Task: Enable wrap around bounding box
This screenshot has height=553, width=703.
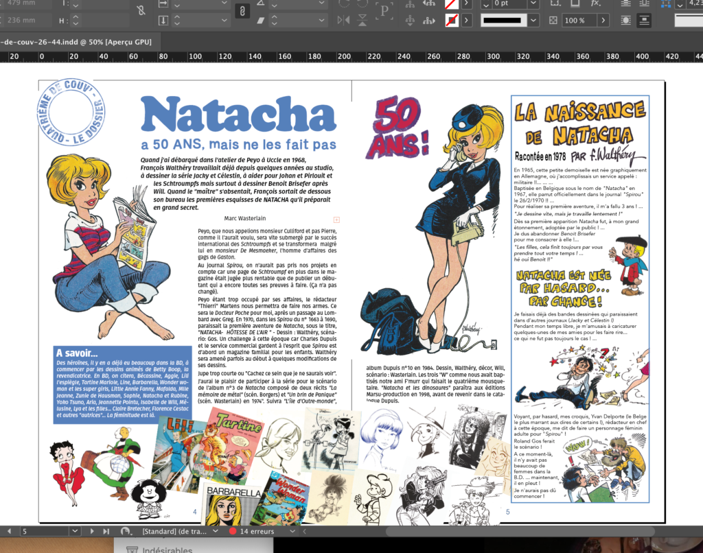Action: (x=644, y=3)
